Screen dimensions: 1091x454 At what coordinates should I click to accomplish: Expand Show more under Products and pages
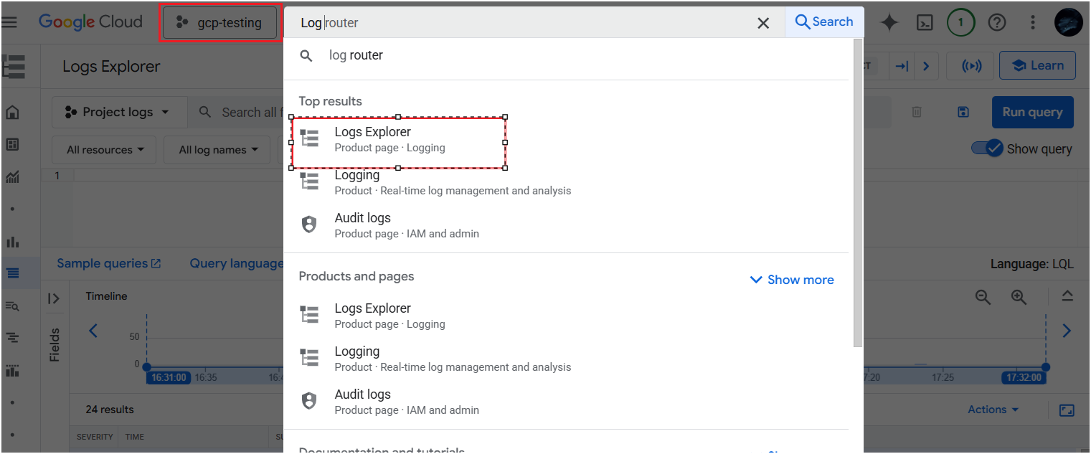pos(792,280)
